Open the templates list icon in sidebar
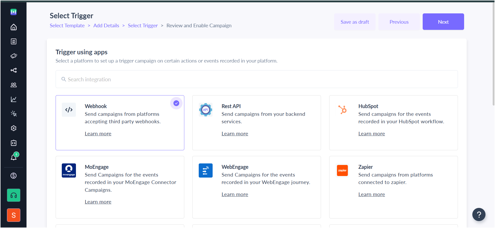Image resolution: width=495 pixels, height=228 pixels. point(14,41)
